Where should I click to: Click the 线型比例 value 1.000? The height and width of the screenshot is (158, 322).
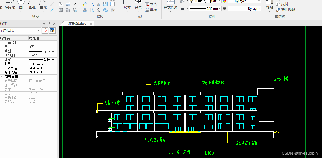pyautogui.click(x=43, y=55)
